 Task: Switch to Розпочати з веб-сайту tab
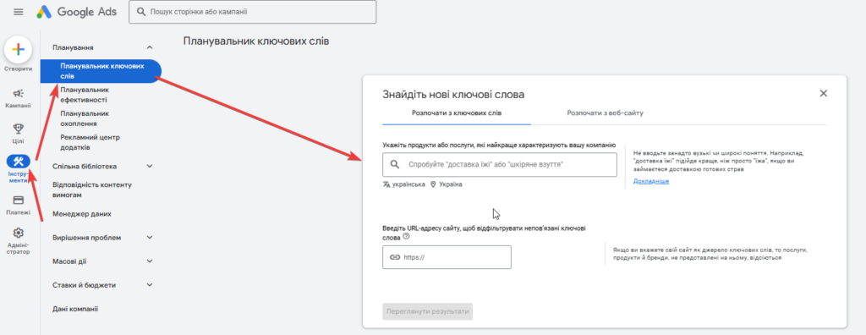coord(605,113)
